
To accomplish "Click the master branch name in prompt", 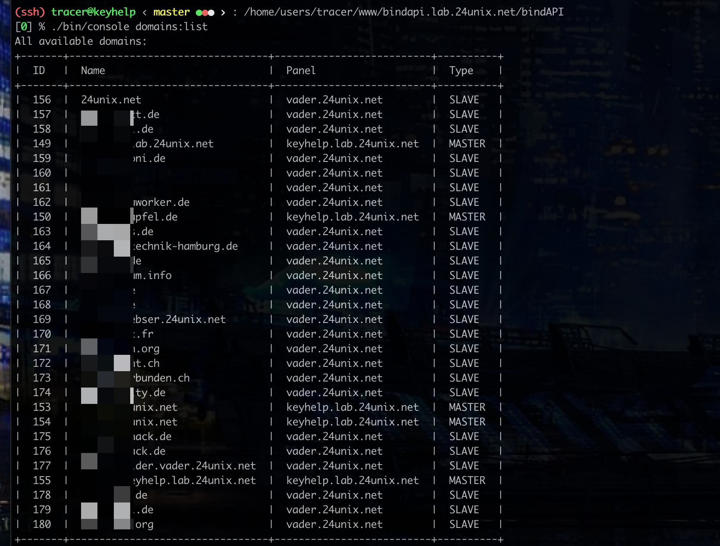I will pos(171,12).
